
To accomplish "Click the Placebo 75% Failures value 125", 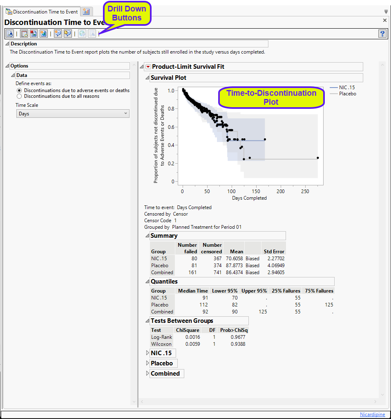I will pos(329,305).
